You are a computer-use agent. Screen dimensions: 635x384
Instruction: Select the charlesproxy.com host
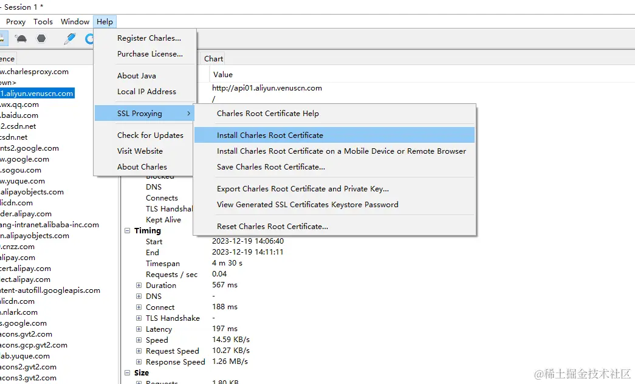coord(34,72)
